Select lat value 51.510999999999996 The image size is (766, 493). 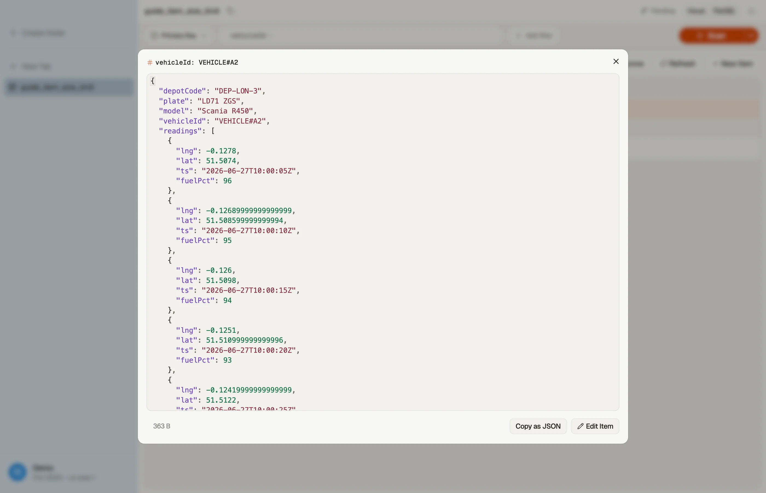[245, 340]
